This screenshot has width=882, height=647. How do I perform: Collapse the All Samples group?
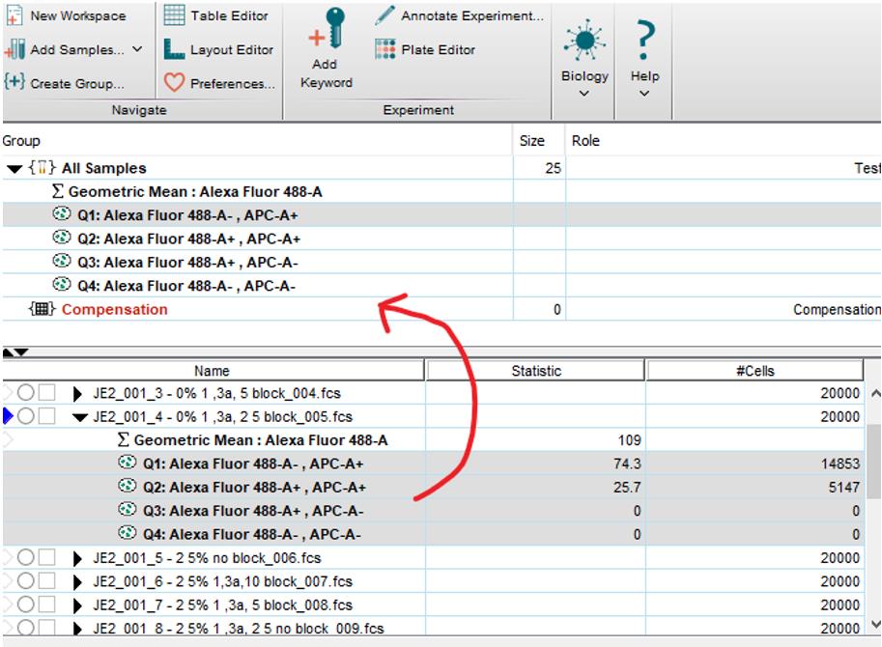pyautogui.click(x=14, y=169)
